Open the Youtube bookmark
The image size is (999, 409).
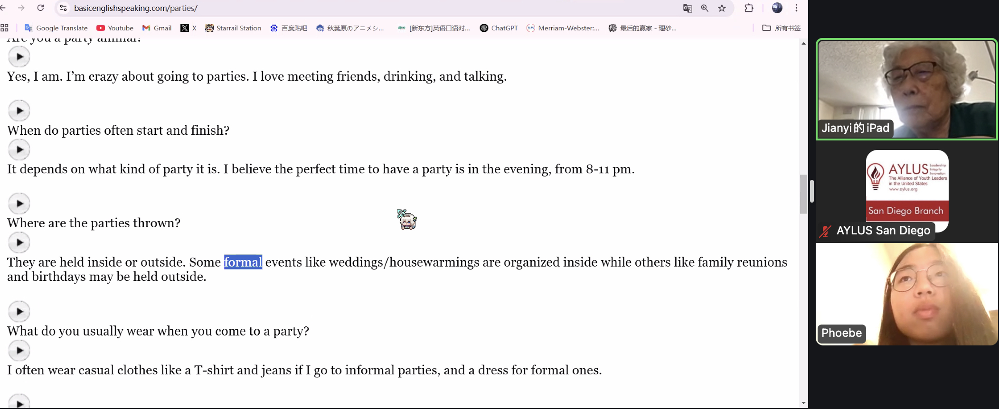(x=115, y=28)
